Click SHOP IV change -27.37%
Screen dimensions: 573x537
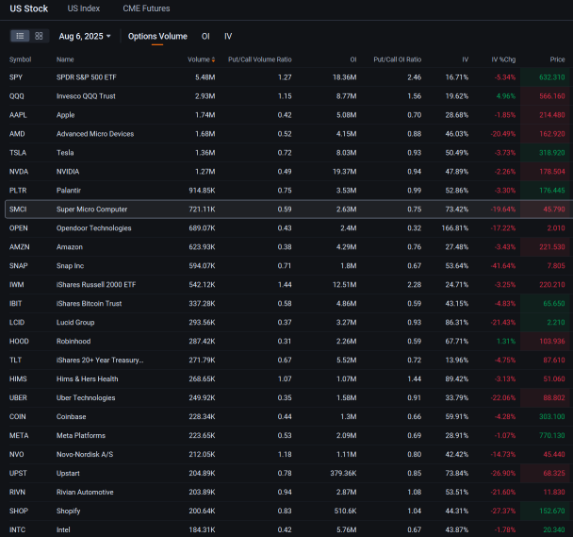coord(503,511)
